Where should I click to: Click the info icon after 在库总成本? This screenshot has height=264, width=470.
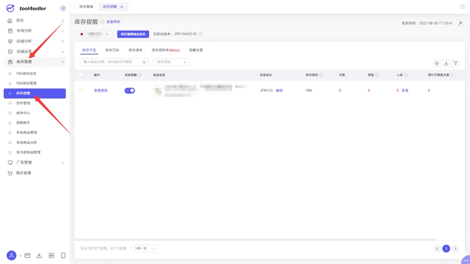(201, 34)
